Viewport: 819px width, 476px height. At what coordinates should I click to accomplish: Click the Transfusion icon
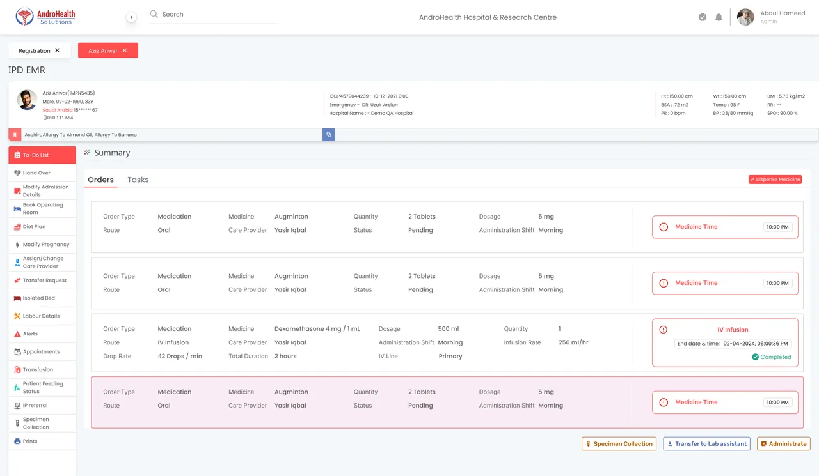[17, 370]
